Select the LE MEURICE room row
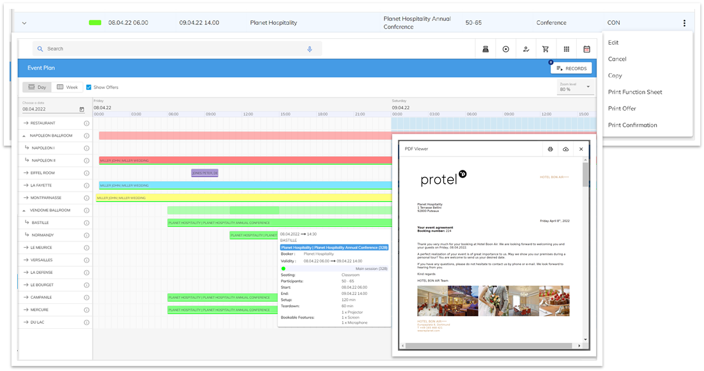 click(55, 248)
